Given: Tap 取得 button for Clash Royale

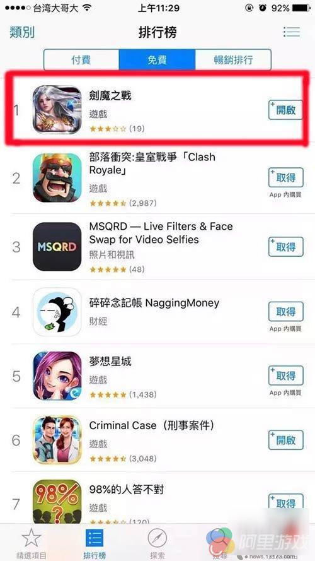Looking at the screenshot, I should 286,177.
